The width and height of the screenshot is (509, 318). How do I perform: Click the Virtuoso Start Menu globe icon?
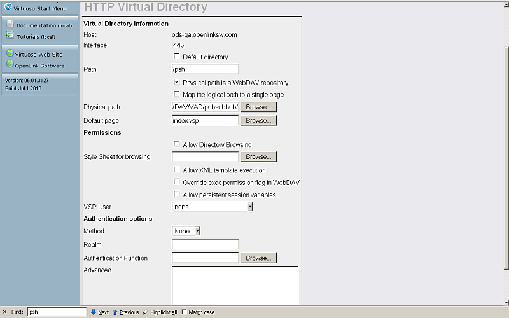[x=9, y=7]
